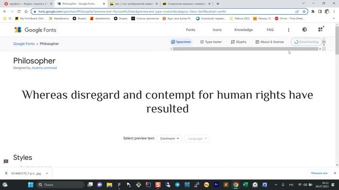Screen dimensions: 339x190
Task: Show all downloads link
Action: point(319,173)
